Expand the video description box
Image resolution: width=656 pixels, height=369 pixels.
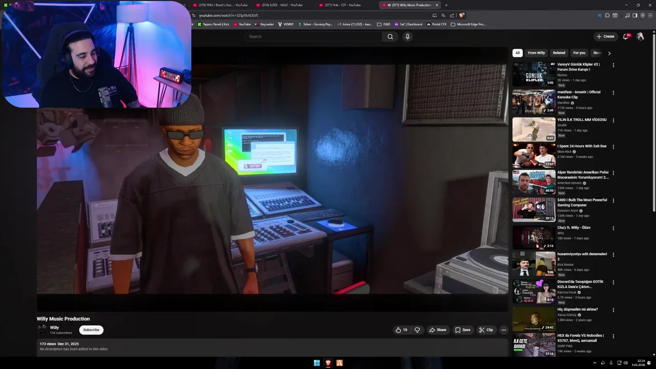pyautogui.click(x=272, y=346)
